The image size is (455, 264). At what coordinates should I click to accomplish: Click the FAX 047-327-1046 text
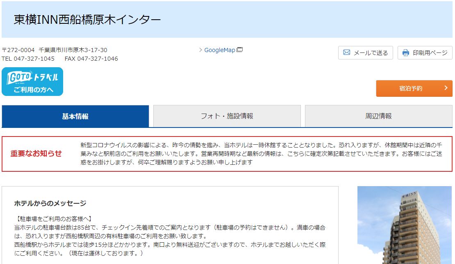[91, 59]
